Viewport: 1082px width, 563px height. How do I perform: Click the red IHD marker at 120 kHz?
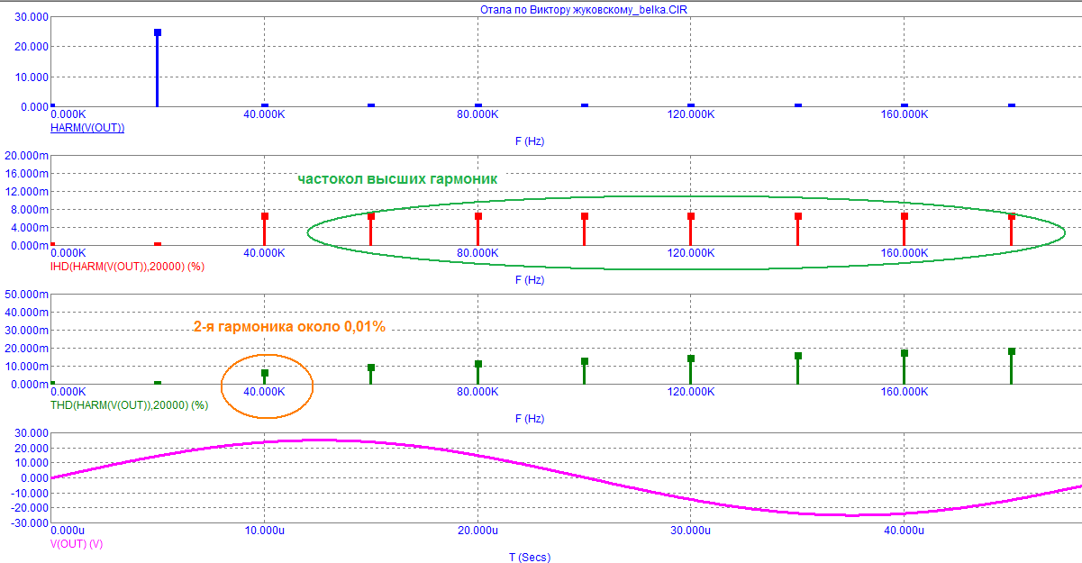691,216
